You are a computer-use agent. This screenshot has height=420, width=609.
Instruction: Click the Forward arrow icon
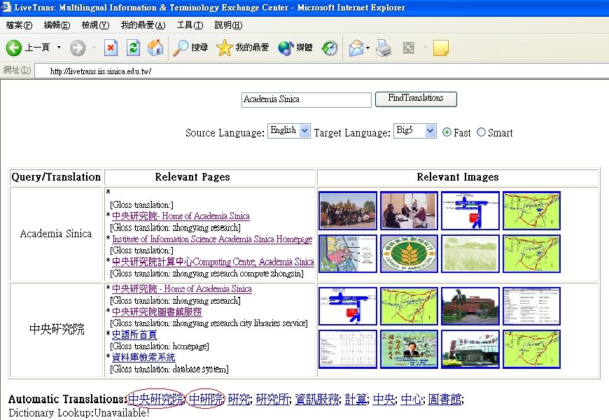coord(78,48)
